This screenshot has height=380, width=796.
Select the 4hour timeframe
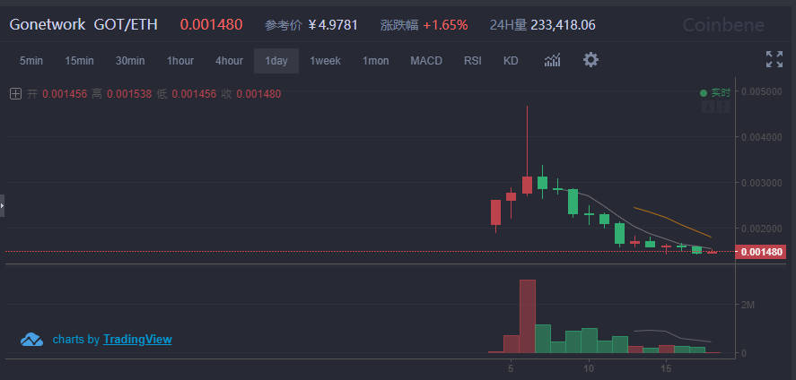229,61
